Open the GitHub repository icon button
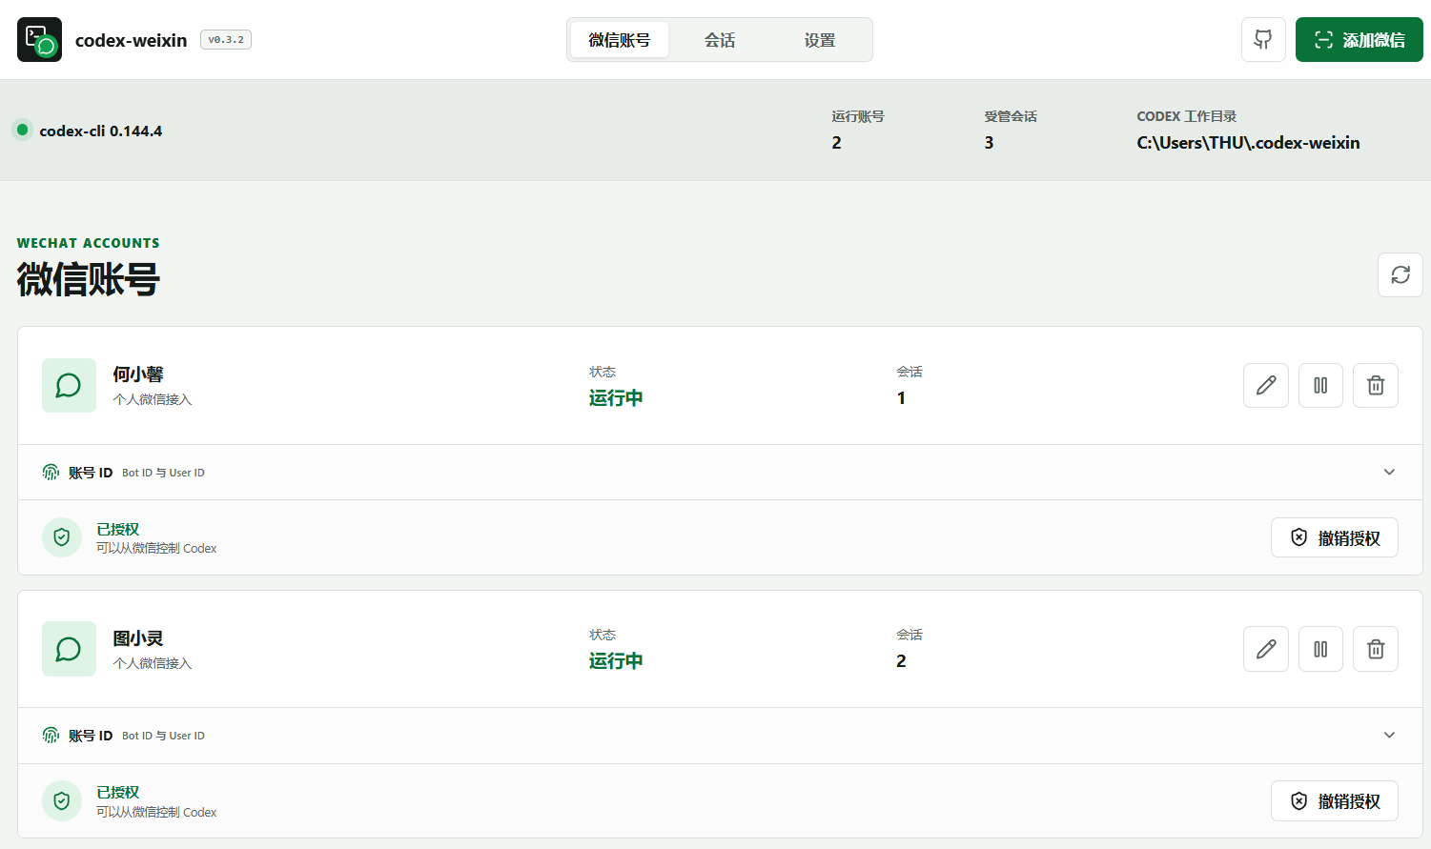This screenshot has width=1431, height=849. (1263, 40)
